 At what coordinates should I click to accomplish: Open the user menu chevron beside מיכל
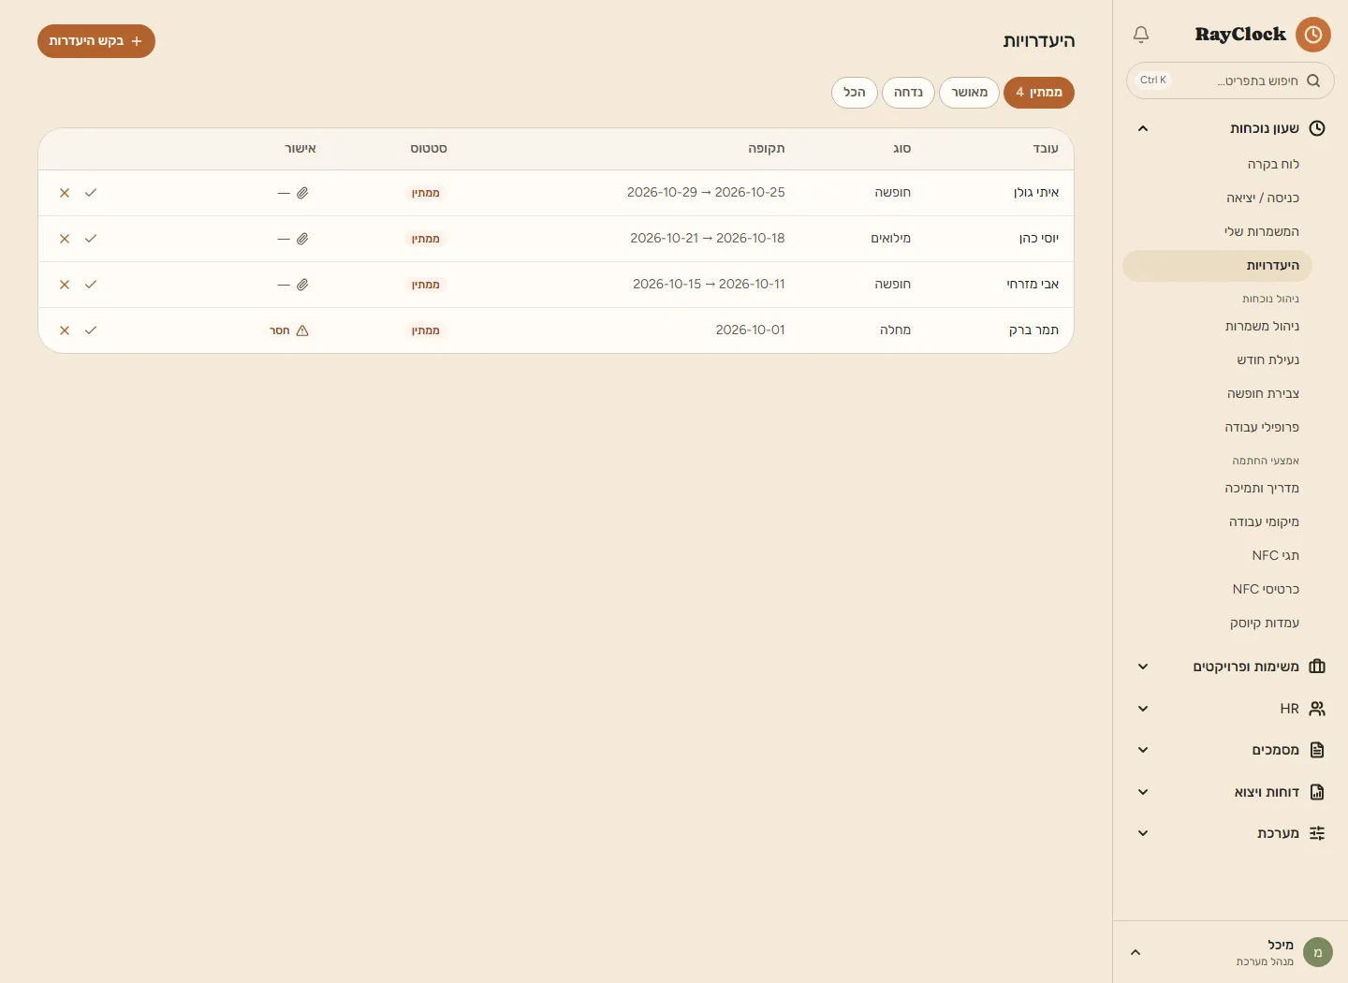pos(1136,952)
